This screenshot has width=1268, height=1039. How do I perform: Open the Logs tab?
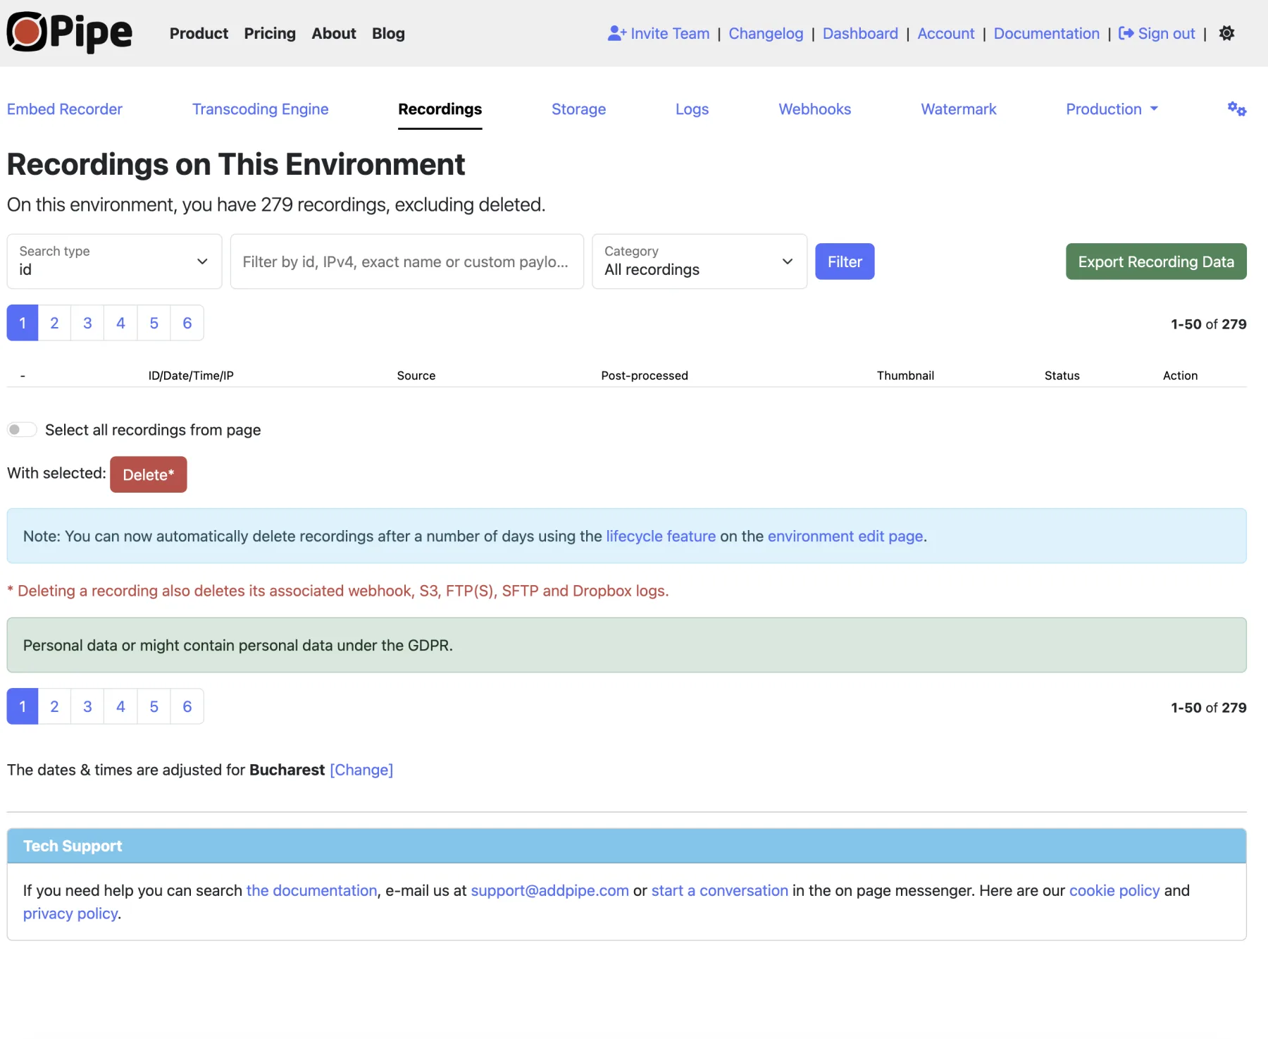[x=692, y=109]
